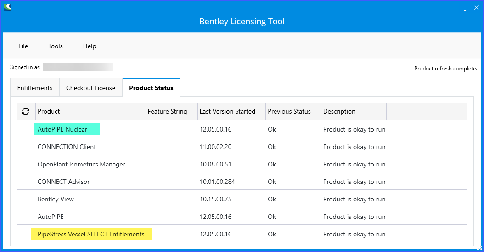The width and height of the screenshot is (484, 252).
Task: Click the refresh product list icon
Action: [26, 111]
